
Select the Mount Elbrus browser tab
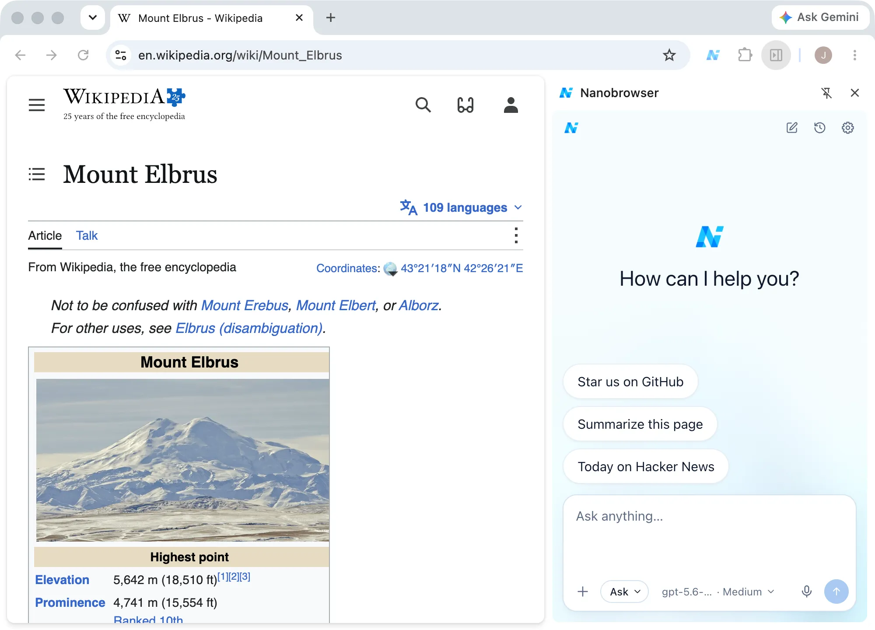[212, 18]
